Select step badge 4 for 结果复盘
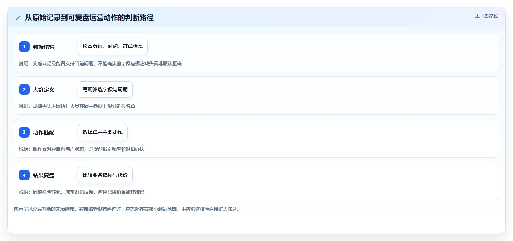This screenshot has width=513, height=241. pyautogui.click(x=24, y=175)
